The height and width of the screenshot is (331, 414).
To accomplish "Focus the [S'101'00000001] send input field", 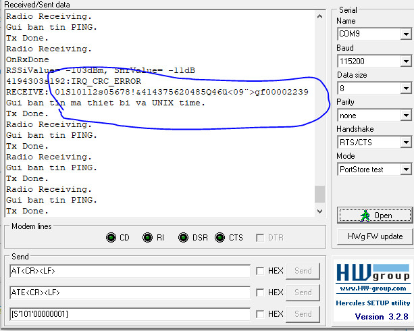I will (130, 314).
